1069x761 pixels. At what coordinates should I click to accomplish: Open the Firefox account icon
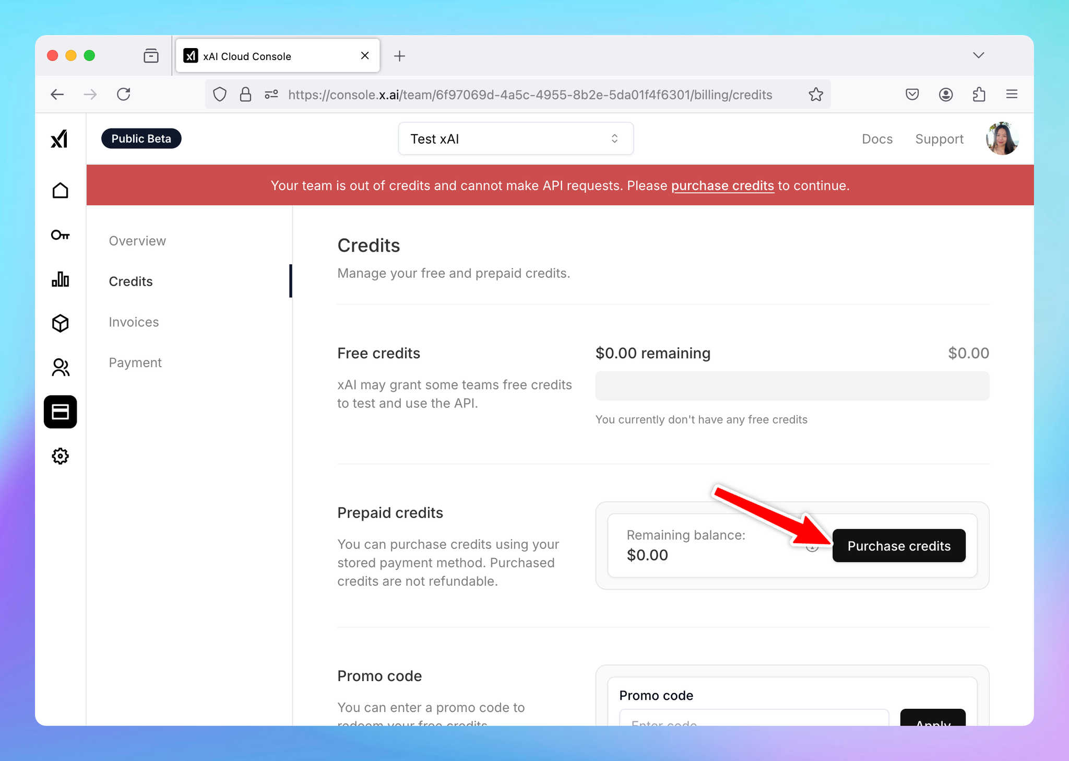point(946,95)
